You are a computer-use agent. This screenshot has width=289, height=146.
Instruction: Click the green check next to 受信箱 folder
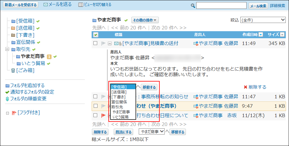point(38,21)
